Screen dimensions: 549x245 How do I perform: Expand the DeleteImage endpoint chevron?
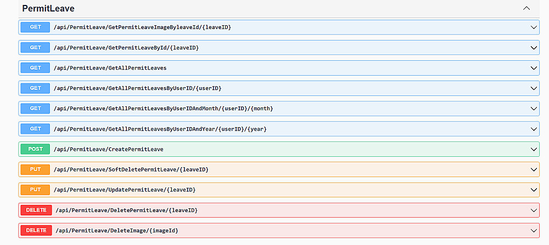pos(534,231)
